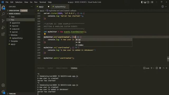Open the Manage gear icon
This screenshot has height=95, width=169.
click(x=3, y=92)
